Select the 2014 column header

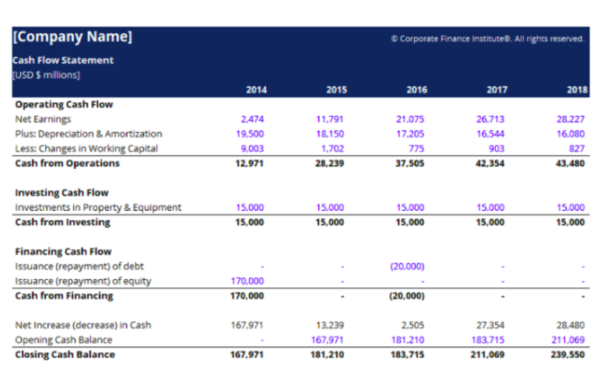[256, 89]
